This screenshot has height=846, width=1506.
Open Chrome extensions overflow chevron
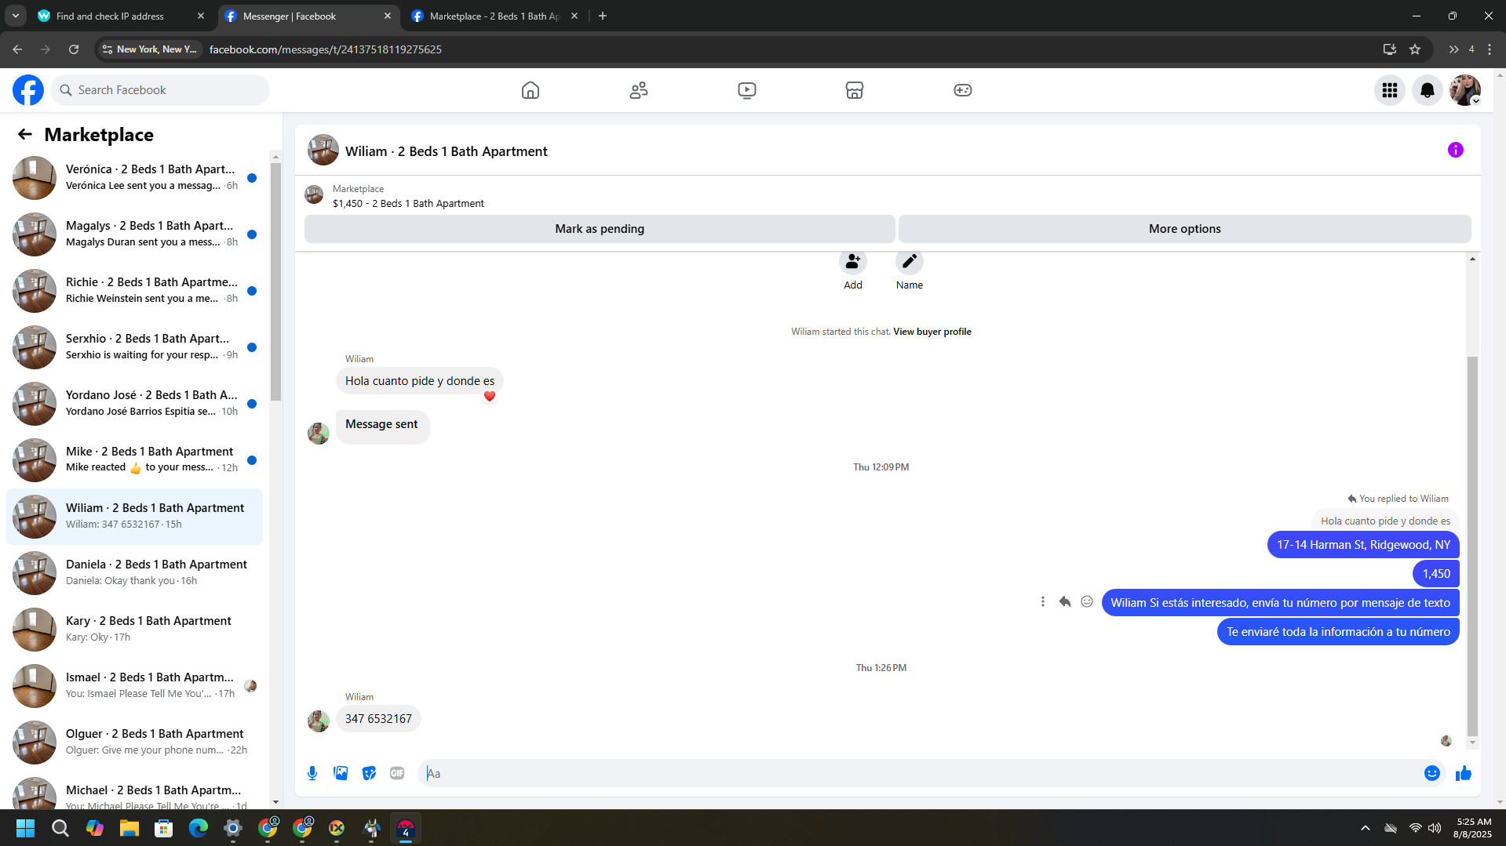(x=1453, y=49)
